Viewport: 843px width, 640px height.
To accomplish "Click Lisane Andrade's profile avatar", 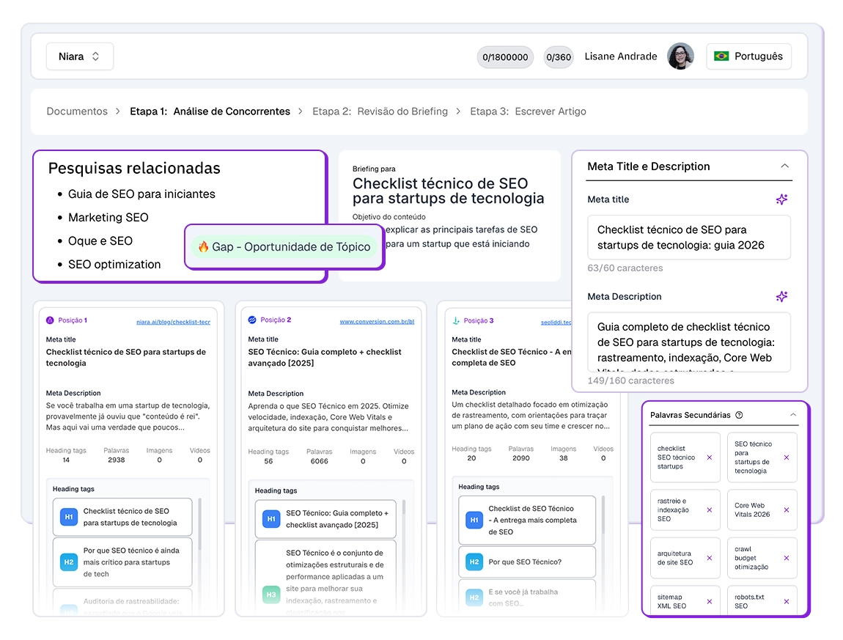I will 680,56.
